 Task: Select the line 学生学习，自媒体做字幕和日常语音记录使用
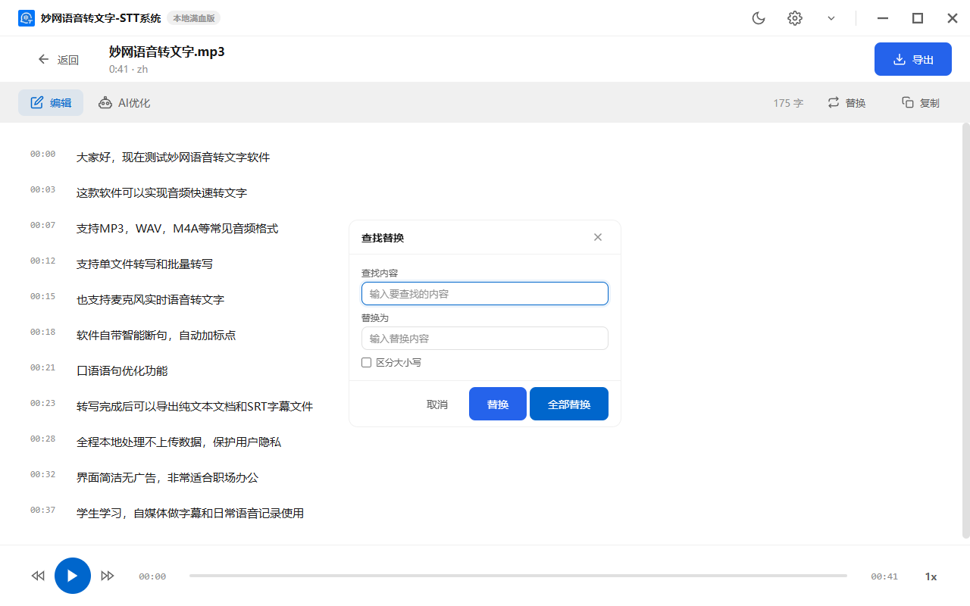190,514
